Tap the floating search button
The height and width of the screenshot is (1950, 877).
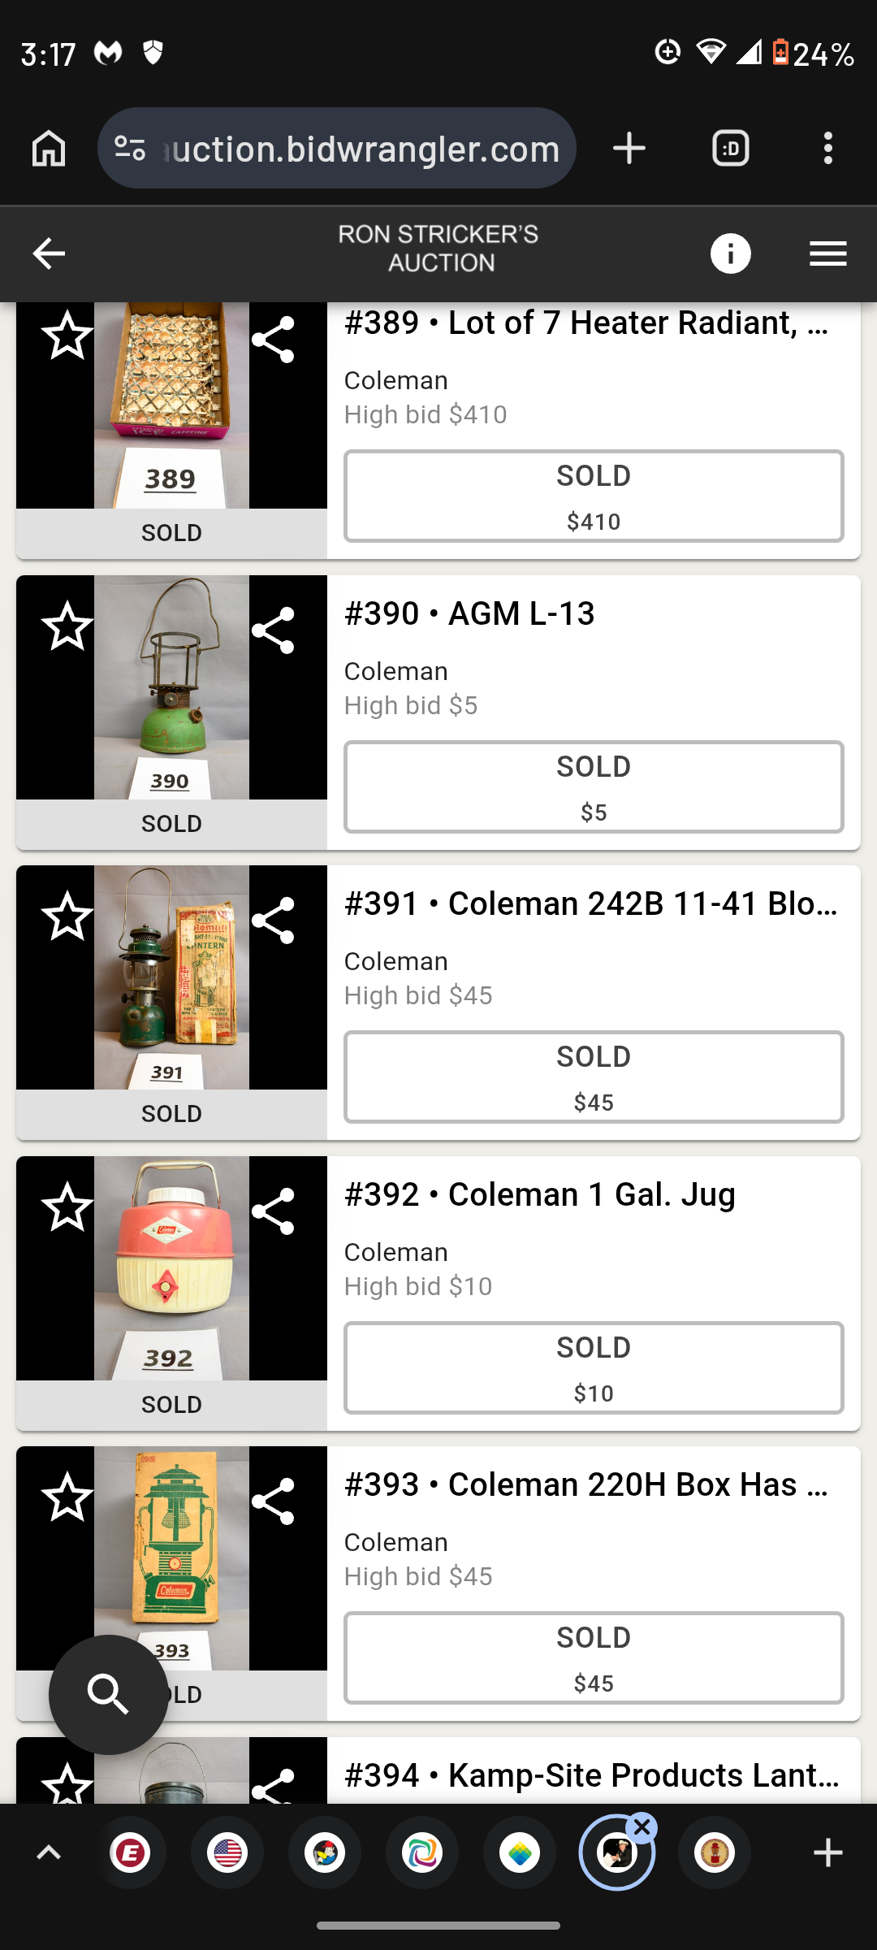(109, 1694)
